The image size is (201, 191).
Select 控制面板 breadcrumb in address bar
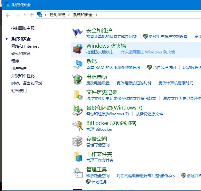click(x=57, y=15)
